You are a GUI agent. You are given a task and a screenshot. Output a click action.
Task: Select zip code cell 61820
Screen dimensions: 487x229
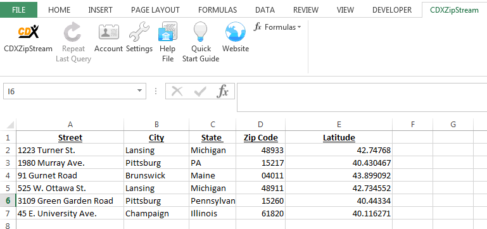pyautogui.click(x=260, y=213)
